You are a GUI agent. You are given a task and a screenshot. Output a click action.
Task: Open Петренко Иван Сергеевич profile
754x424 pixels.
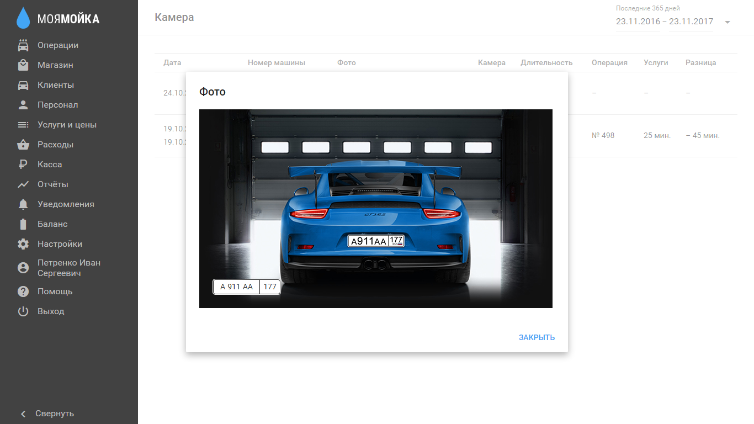click(68, 268)
